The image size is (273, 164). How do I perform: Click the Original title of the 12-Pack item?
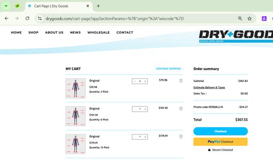pyautogui.click(x=94, y=136)
